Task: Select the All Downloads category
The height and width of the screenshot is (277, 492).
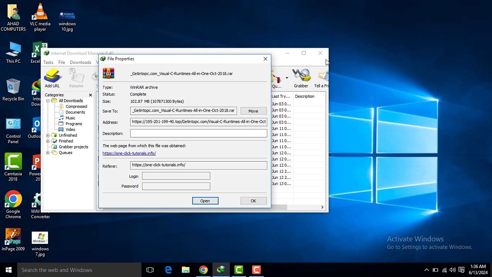Action: [71, 101]
